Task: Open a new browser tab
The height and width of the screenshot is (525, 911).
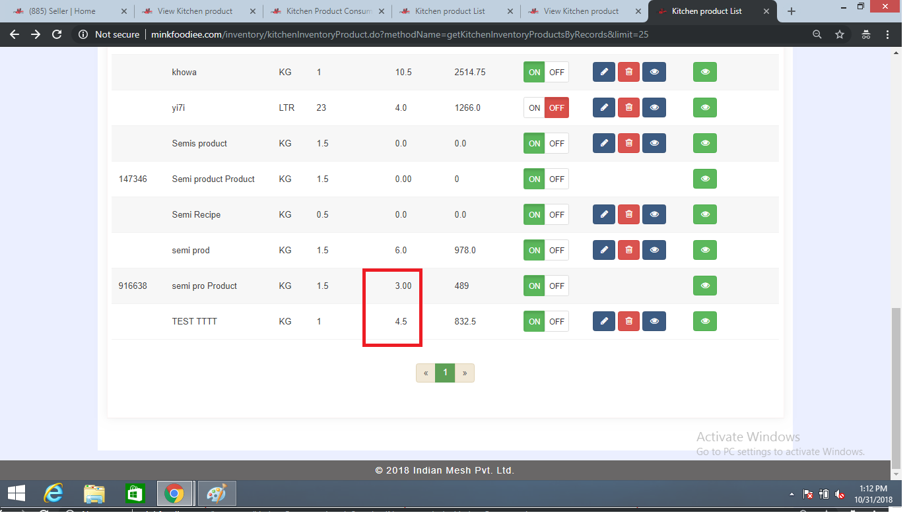Action: (792, 11)
